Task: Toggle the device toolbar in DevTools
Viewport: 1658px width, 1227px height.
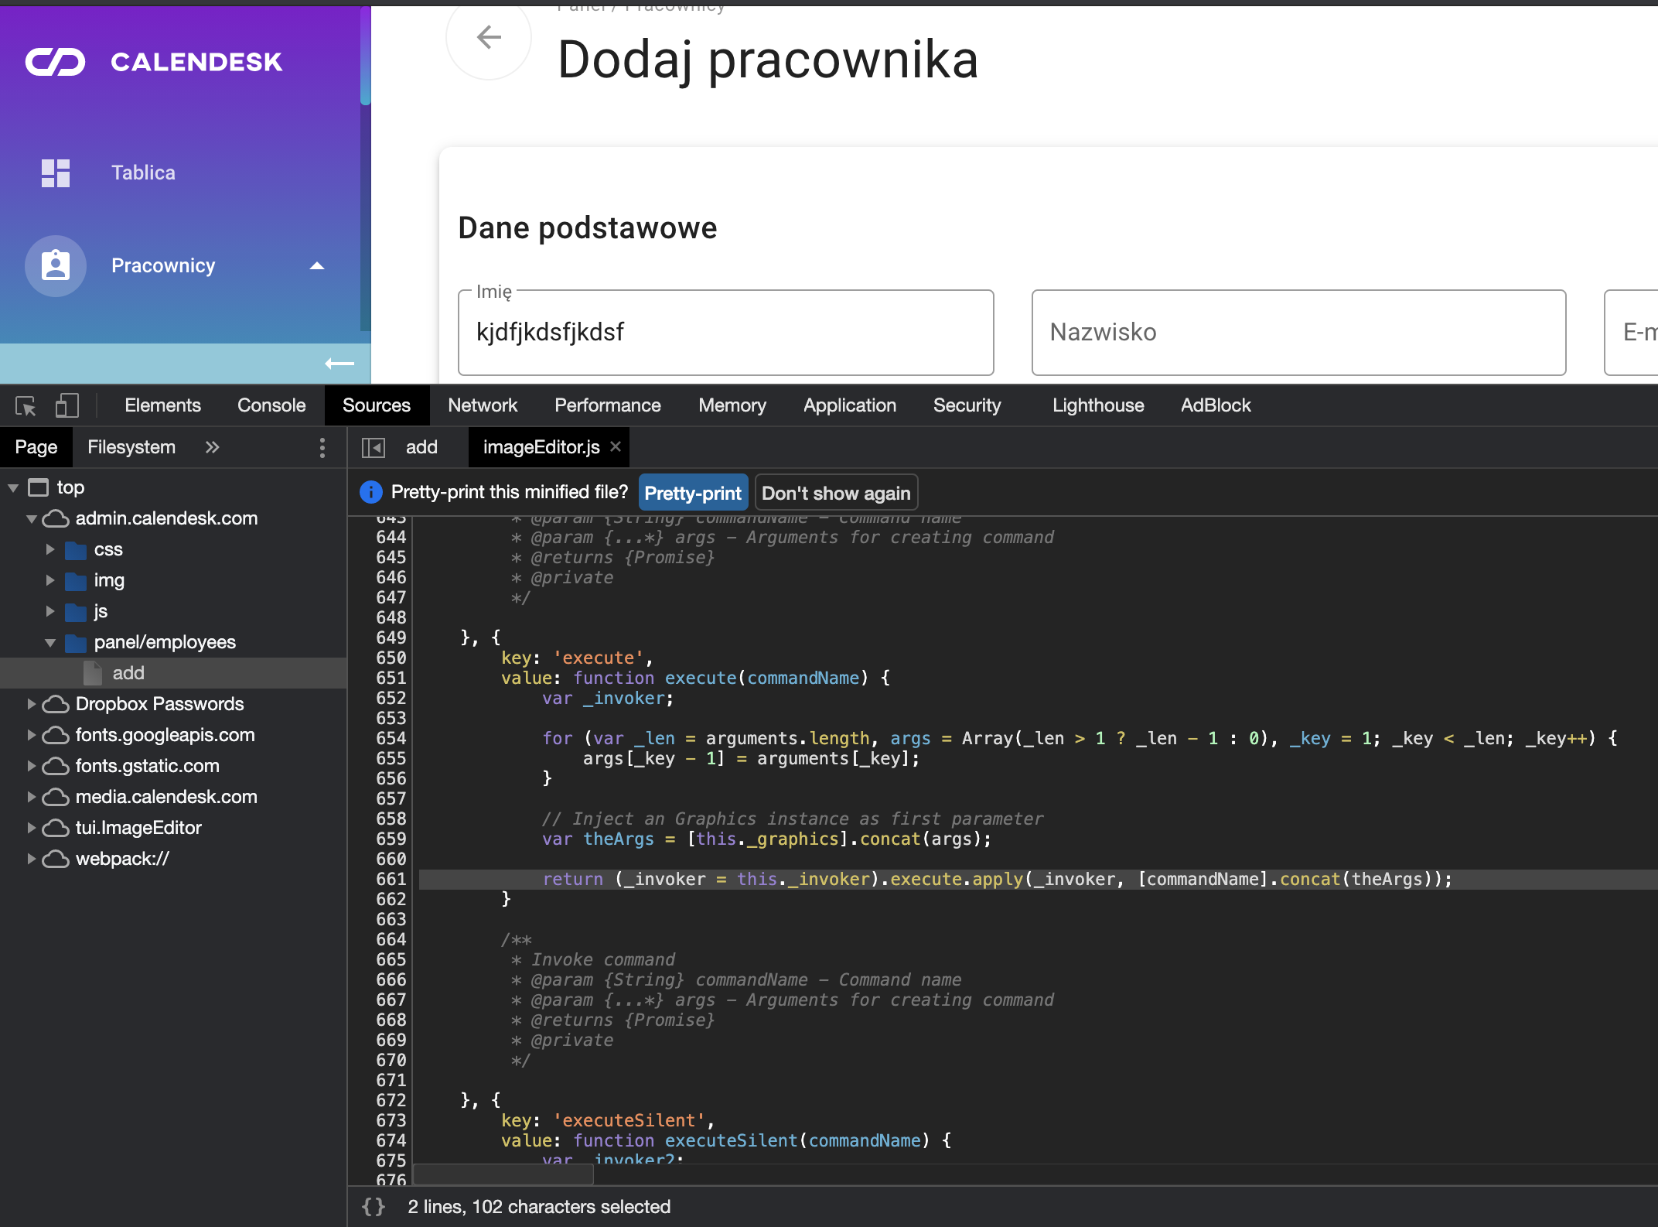Action: 67,405
